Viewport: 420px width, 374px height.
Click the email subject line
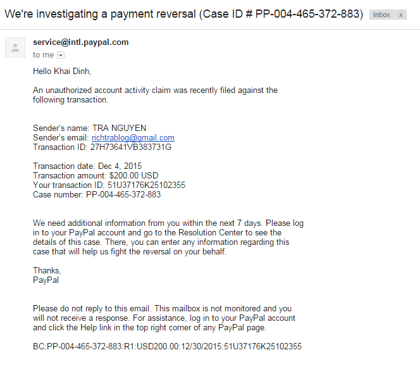pos(183,13)
